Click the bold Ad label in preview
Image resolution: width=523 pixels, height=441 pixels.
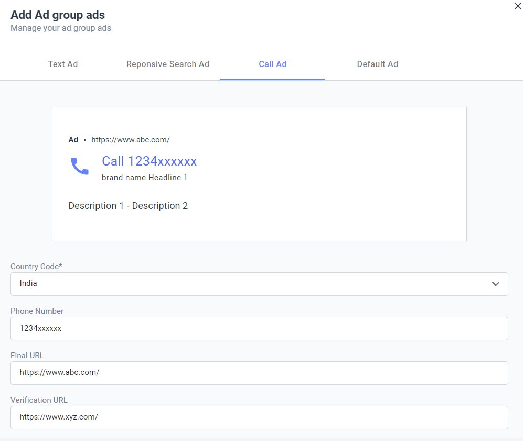[73, 140]
